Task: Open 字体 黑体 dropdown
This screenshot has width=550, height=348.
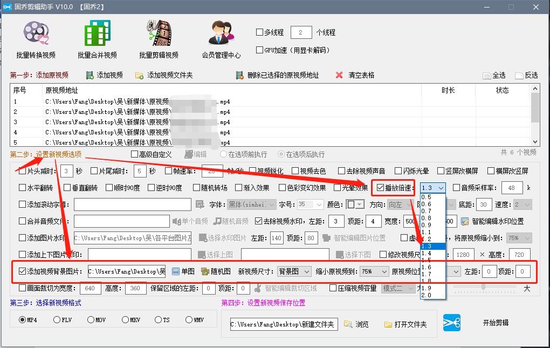Action: pos(251,204)
